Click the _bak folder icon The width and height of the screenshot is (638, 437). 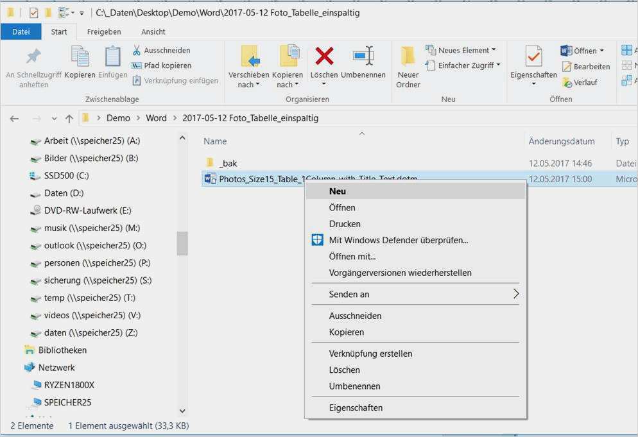pyautogui.click(x=210, y=163)
